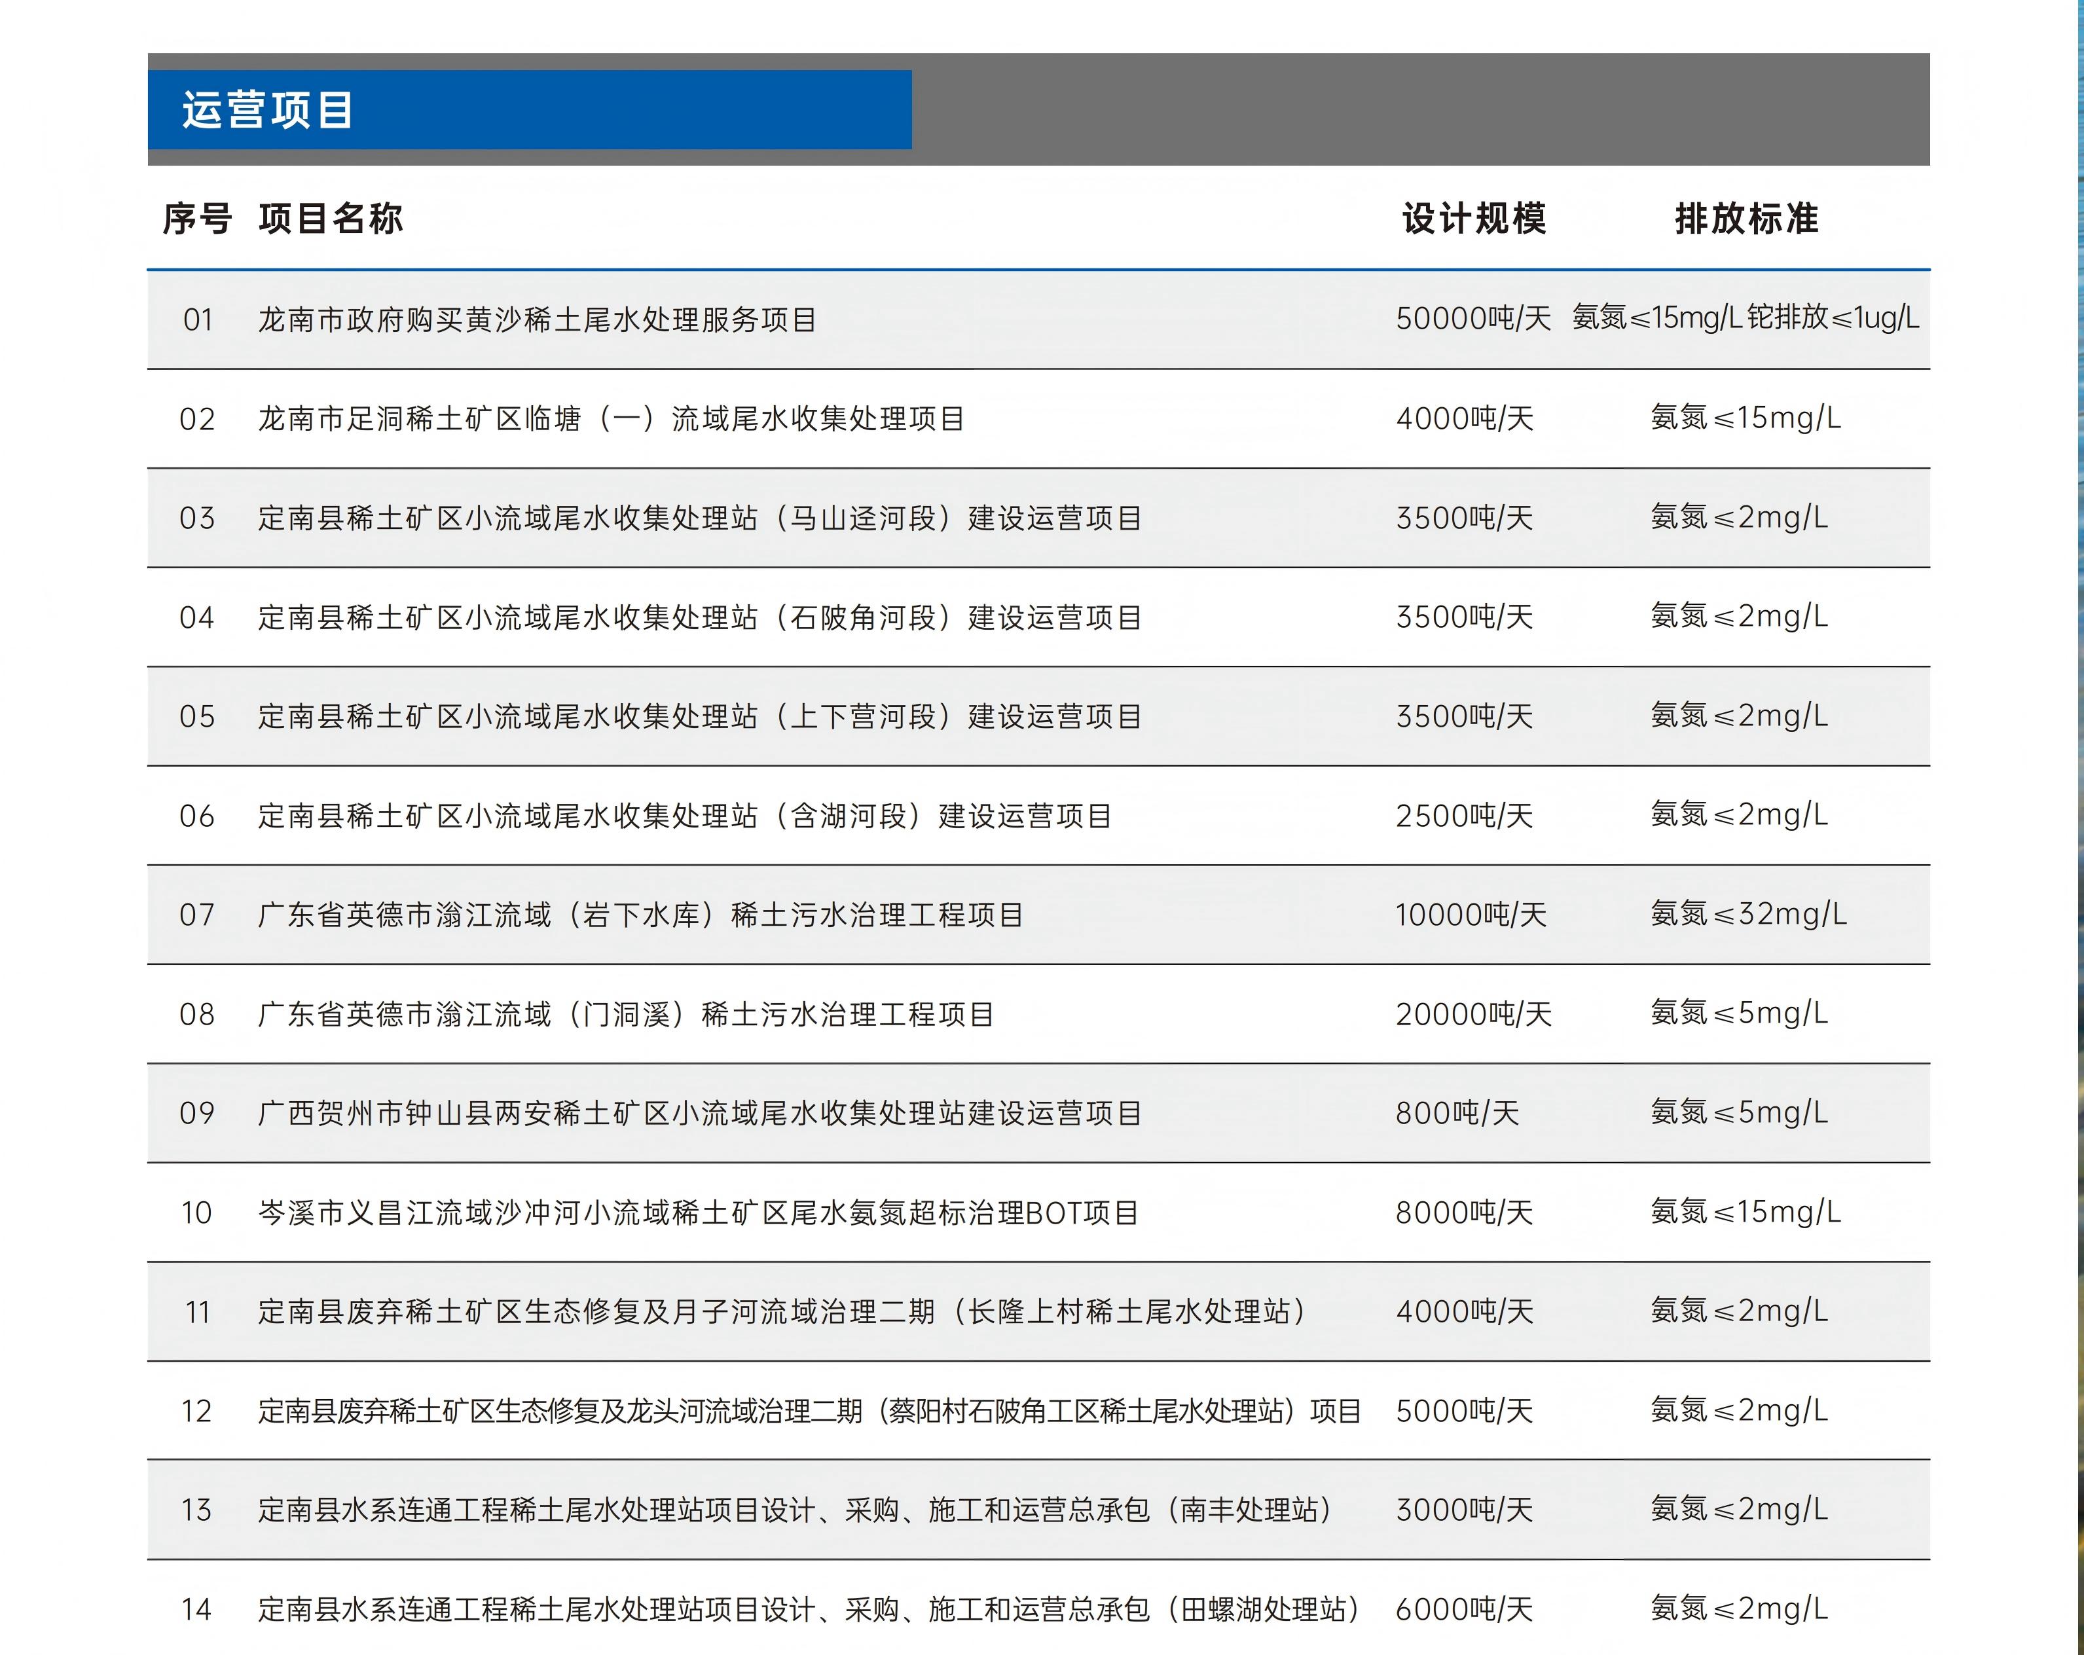Screen dimensions: 2084x1655
Task: Click the 4000吨/天 value in row 02
Action: click(1465, 418)
